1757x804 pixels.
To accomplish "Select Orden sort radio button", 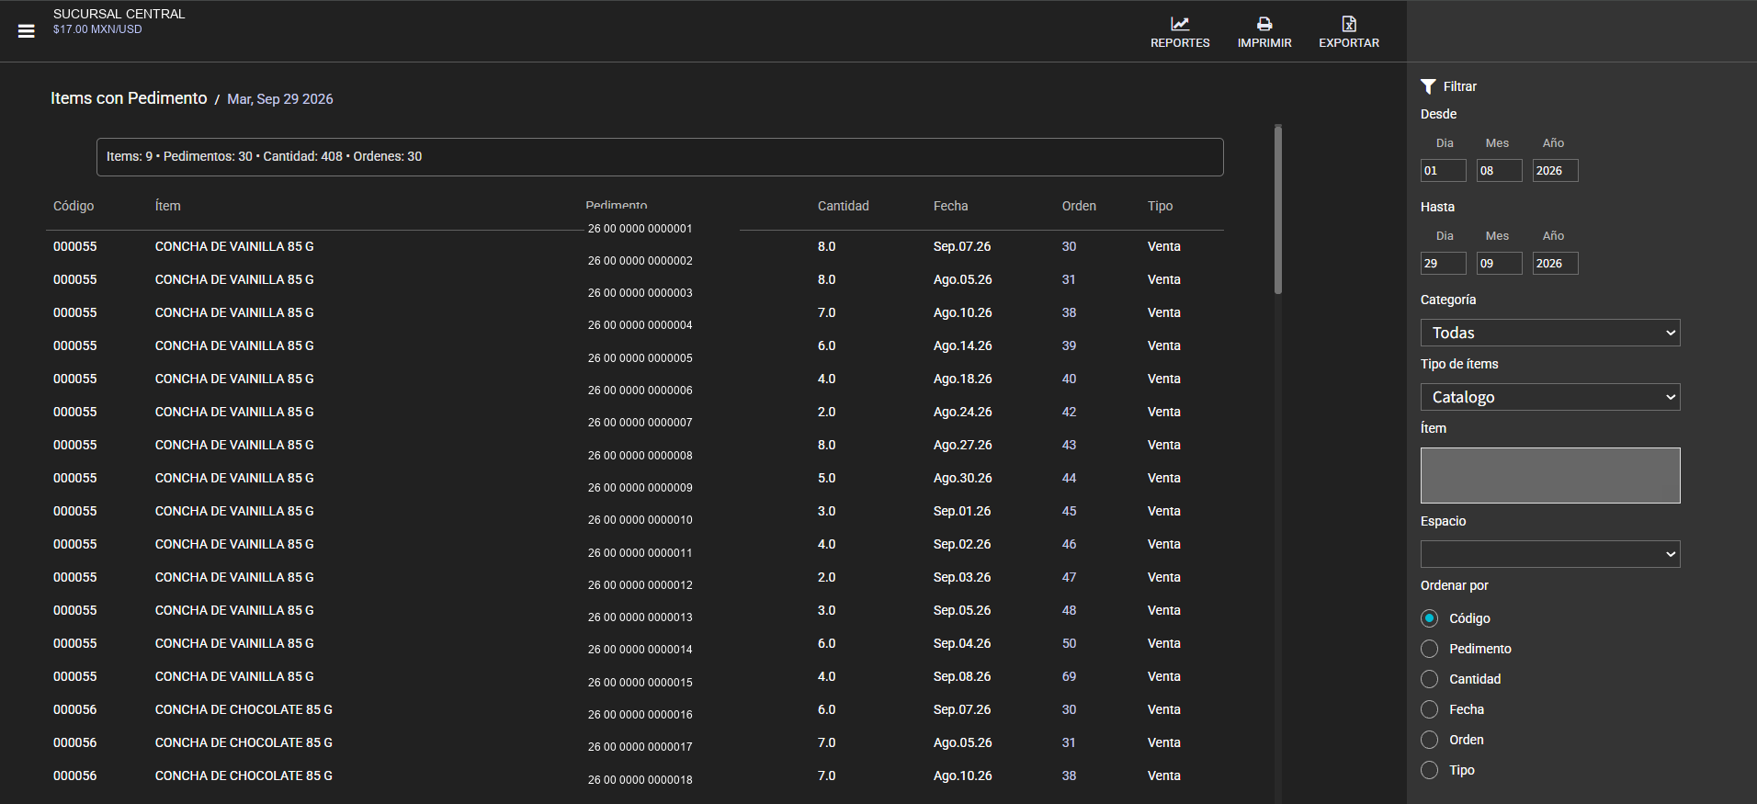I will [1429, 740].
